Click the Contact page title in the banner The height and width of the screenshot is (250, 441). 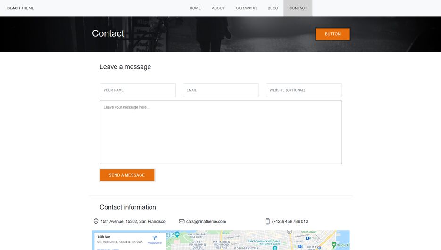tap(108, 33)
